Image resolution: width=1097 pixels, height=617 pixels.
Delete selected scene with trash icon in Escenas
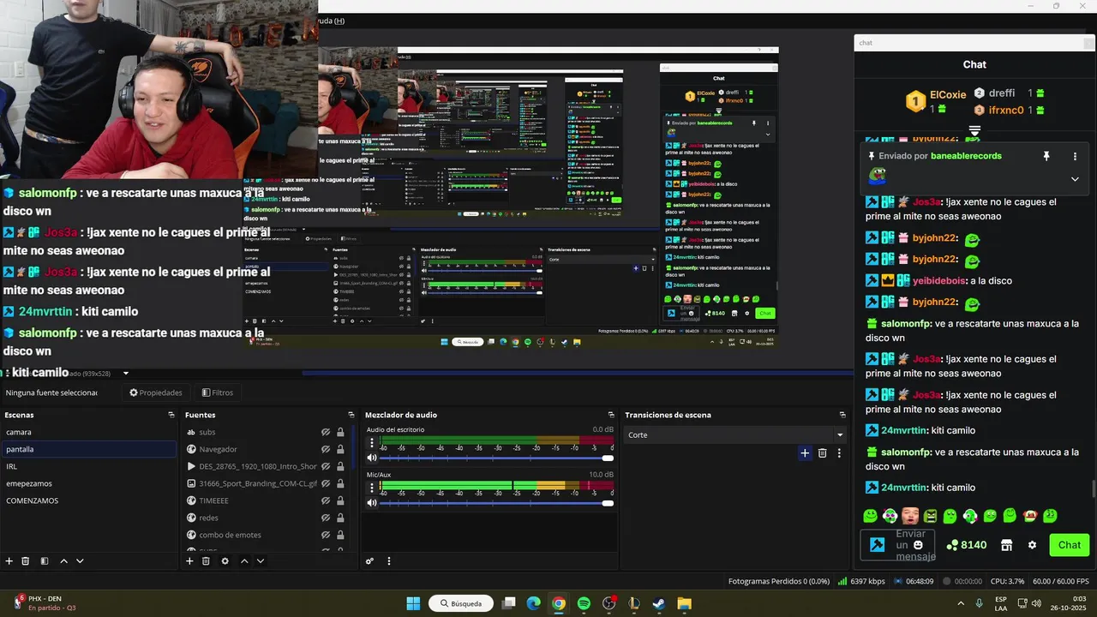pyautogui.click(x=26, y=561)
